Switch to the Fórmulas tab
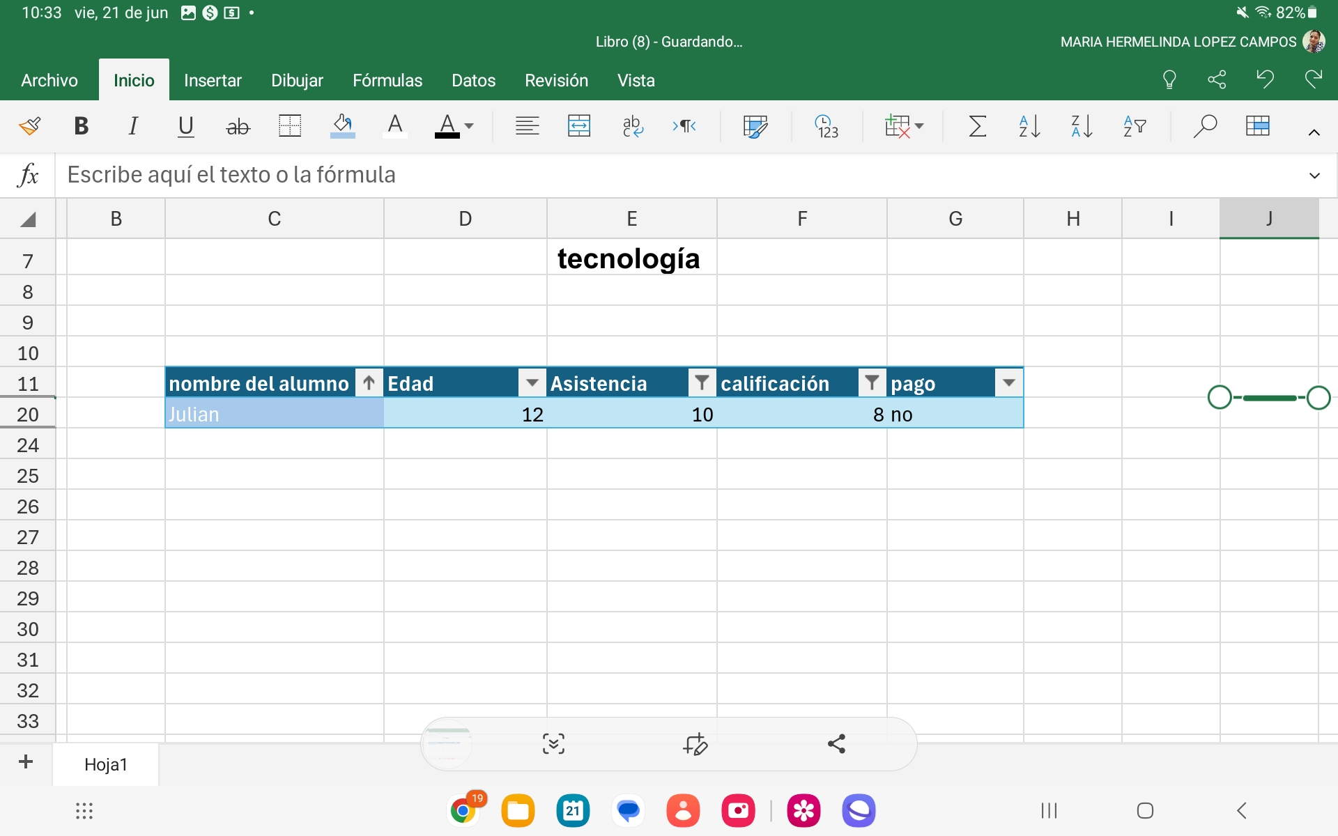The height and width of the screenshot is (836, 1338). click(387, 80)
